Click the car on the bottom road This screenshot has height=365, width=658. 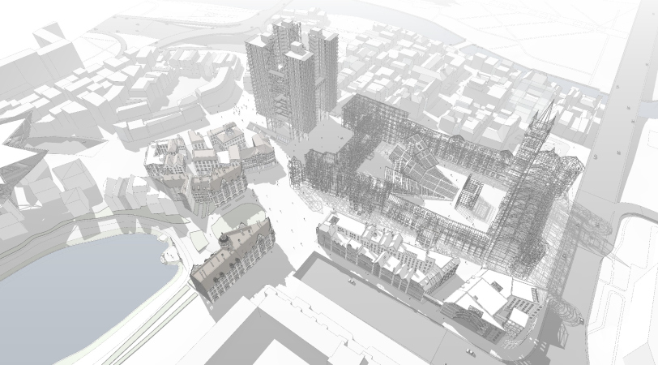click(x=470, y=351)
